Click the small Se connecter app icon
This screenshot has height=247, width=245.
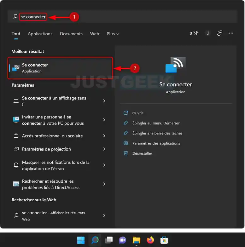16,68
